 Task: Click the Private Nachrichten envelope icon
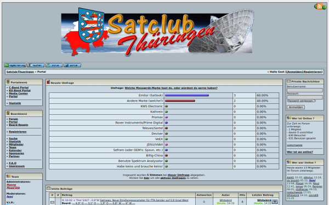coord(289,81)
